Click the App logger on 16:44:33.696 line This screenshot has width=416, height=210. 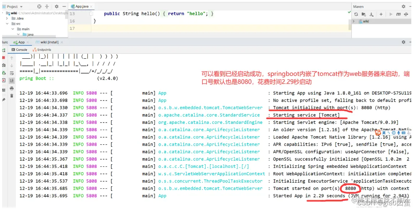pos(162,93)
